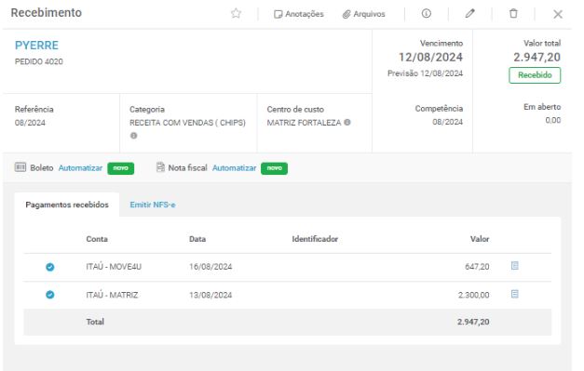Open receipt icon for 647,20 payment

(x=514, y=266)
